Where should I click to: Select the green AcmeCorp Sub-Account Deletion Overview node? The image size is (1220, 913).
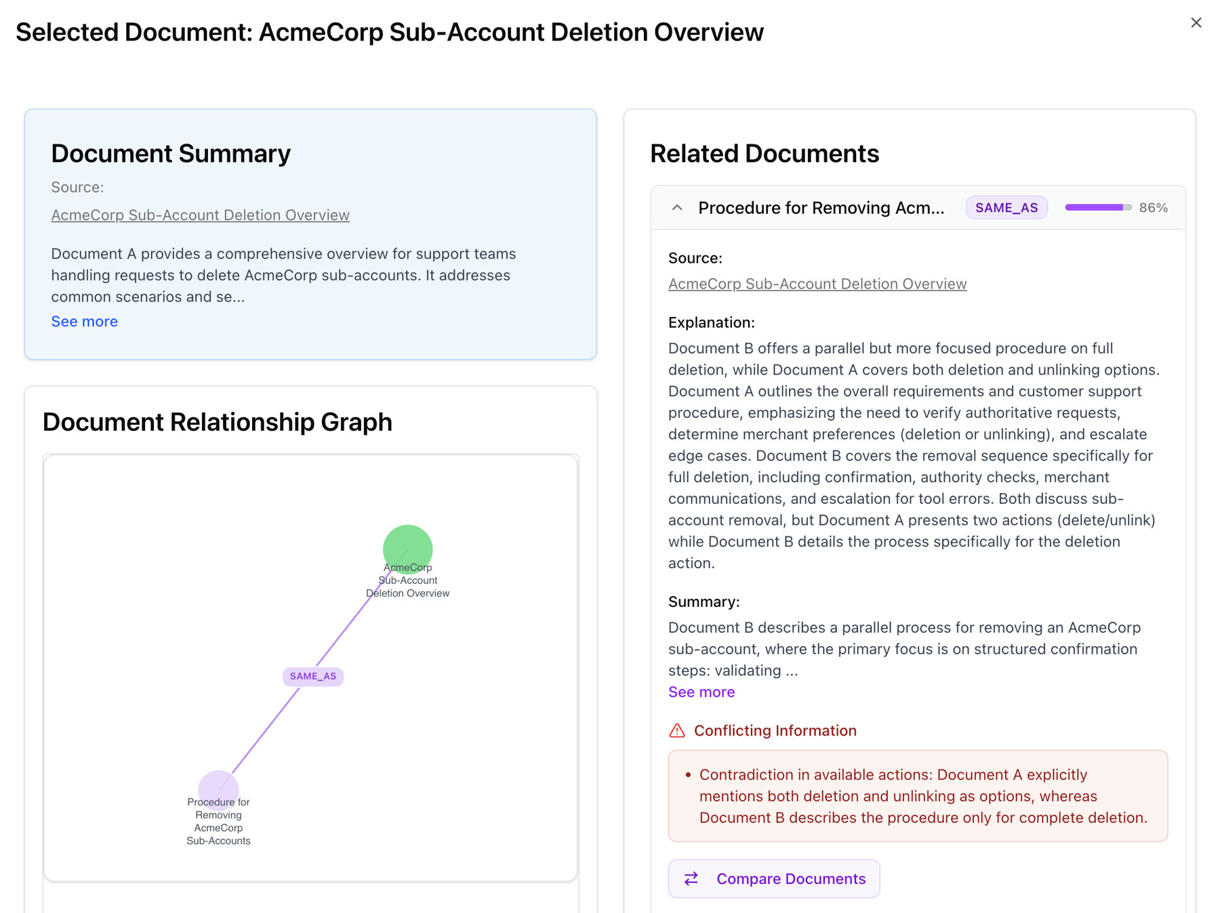(x=407, y=549)
